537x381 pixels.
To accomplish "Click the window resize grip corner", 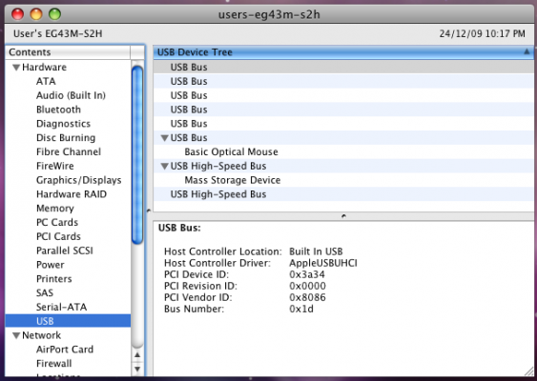I will point(528,371).
